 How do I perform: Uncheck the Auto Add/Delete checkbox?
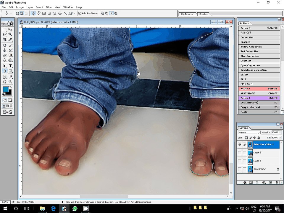click(x=80, y=13)
